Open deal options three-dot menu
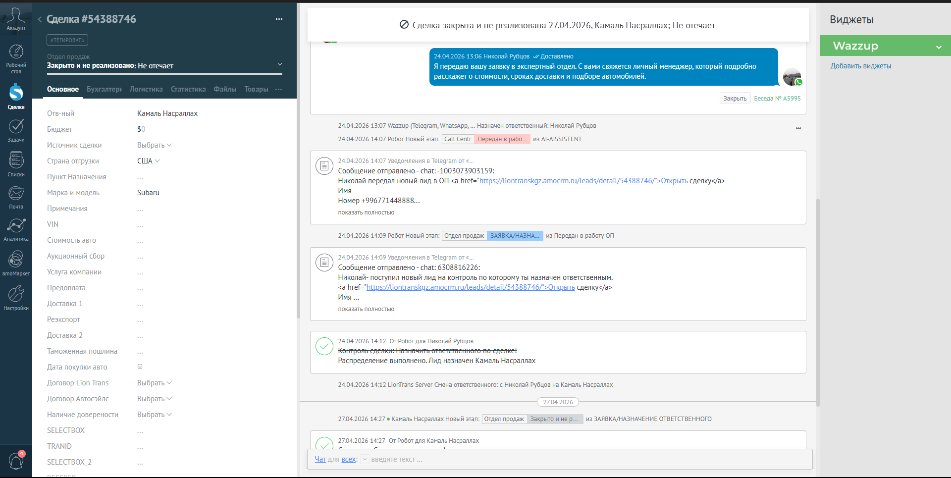Image resolution: width=951 pixels, height=478 pixels. (x=279, y=19)
